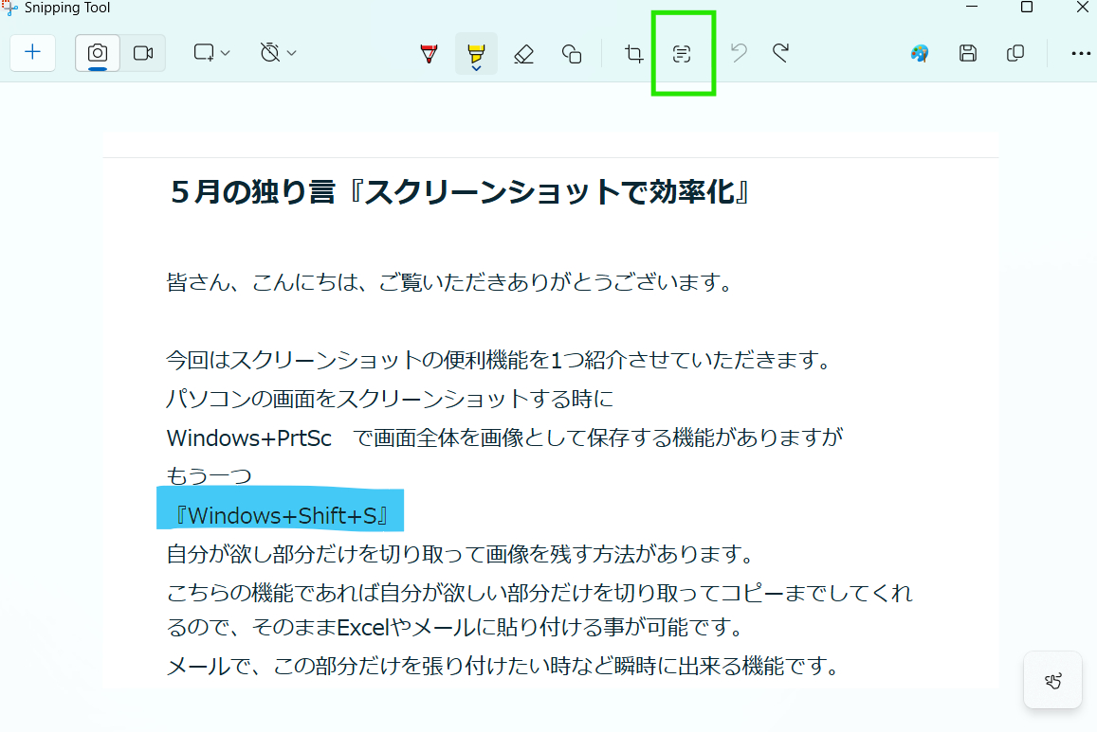The width and height of the screenshot is (1097, 732).
Task: Toggle touch writing with the hand button
Action: [1053, 681]
